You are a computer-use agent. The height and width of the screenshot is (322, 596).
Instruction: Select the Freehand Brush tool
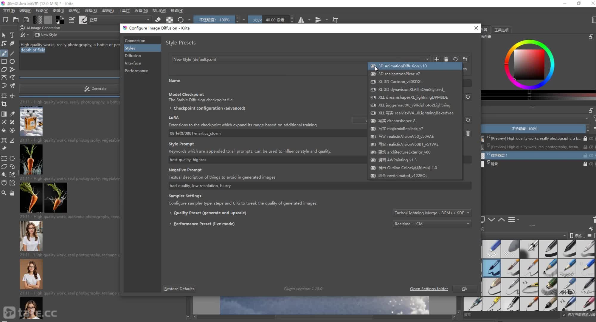[4, 53]
